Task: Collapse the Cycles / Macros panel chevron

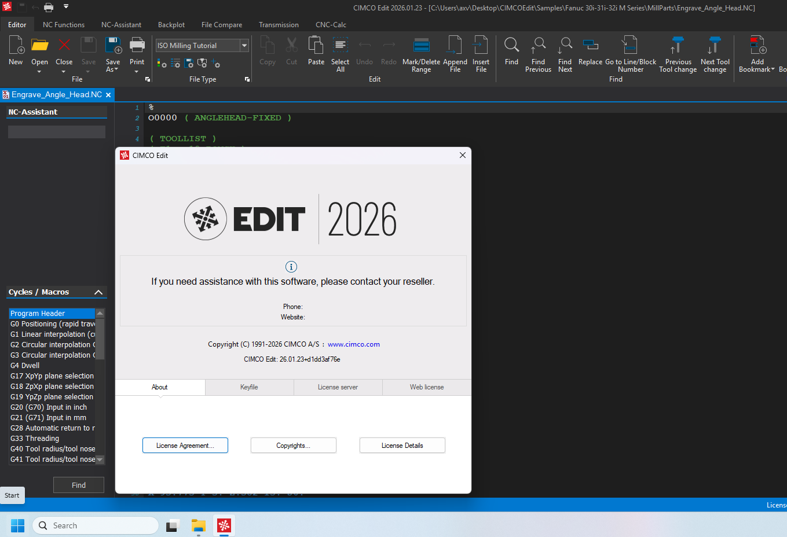Action: 98,292
